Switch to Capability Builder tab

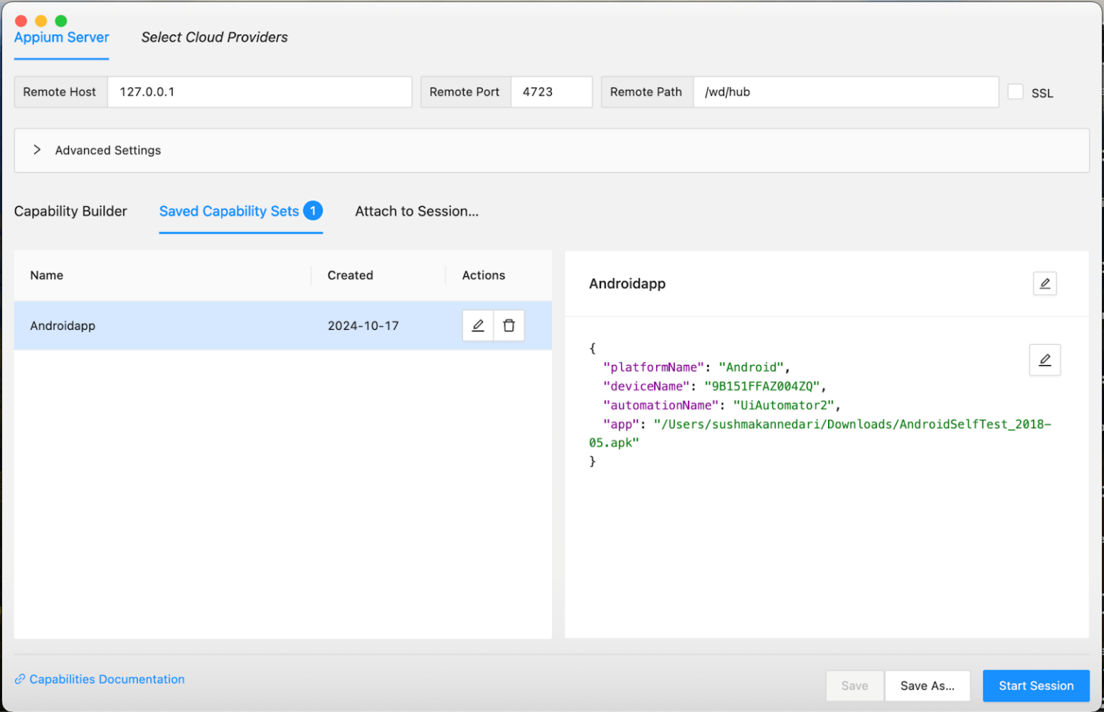click(70, 211)
